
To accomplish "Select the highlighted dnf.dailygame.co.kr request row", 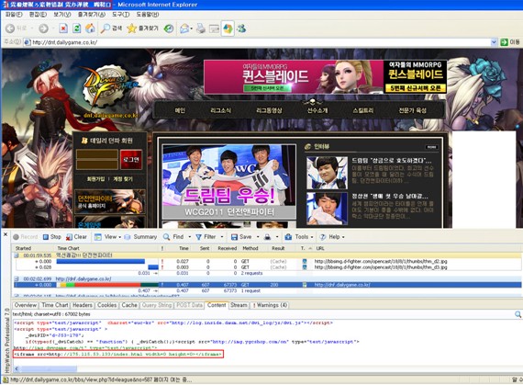I will (268, 285).
